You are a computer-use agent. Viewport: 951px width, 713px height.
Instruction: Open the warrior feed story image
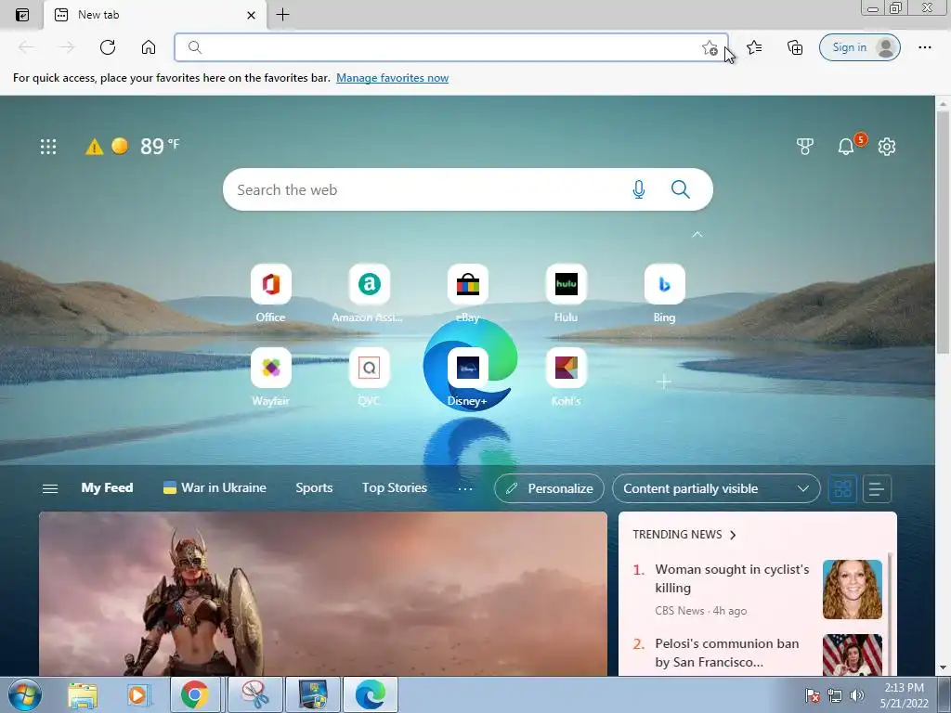(x=322, y=593)
